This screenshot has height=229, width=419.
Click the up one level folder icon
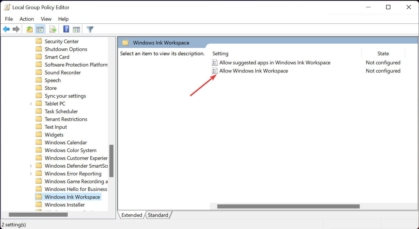tap(29, 29)
